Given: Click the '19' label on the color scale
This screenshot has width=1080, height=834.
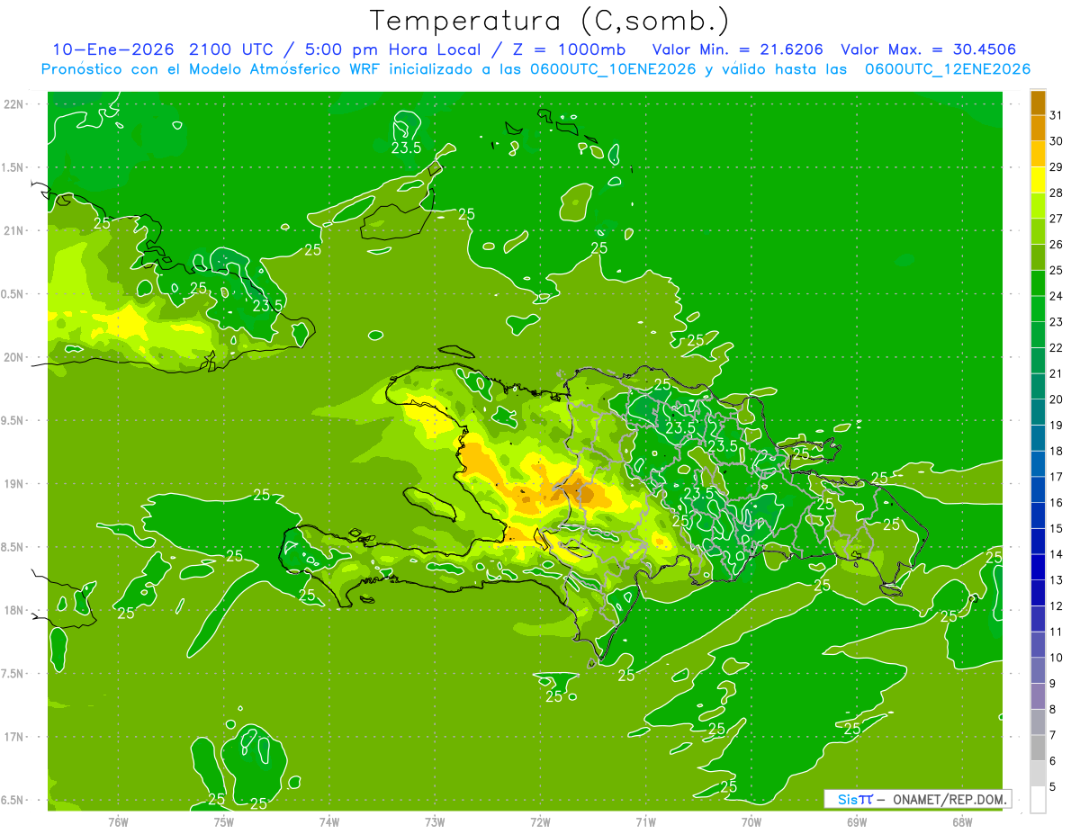Looking at the screenshot, I should click(x=1056, y=425).
